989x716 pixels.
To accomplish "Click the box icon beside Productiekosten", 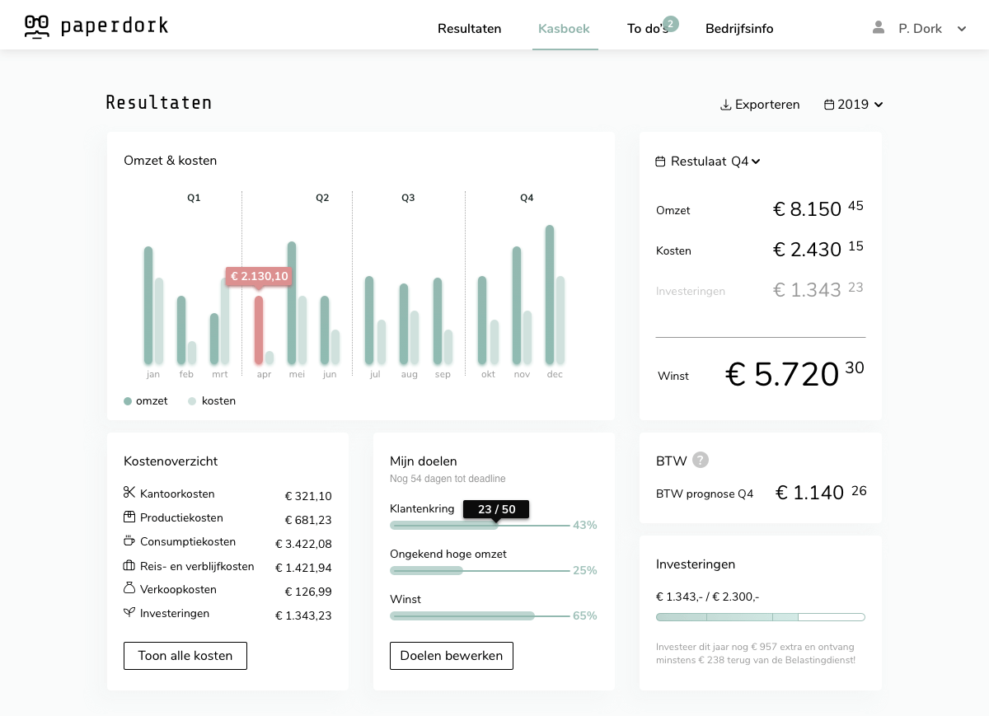I will (x=129, y=517).
